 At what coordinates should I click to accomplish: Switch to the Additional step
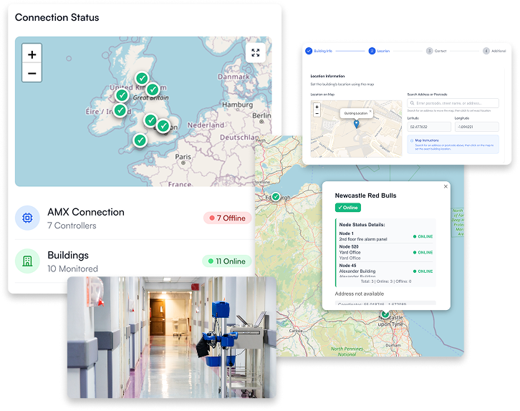[485, 51]
